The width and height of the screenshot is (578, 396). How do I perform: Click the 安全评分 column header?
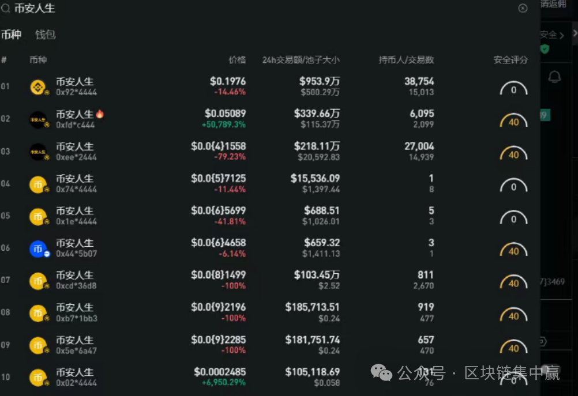[511, 60]
